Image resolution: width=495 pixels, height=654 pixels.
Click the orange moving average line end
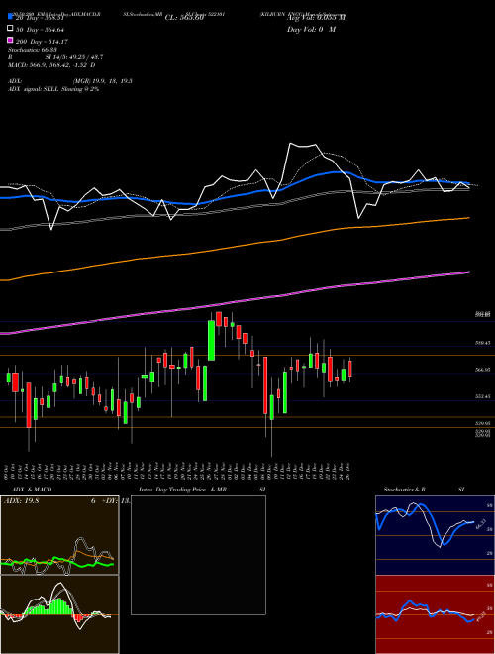click(468, 218)
